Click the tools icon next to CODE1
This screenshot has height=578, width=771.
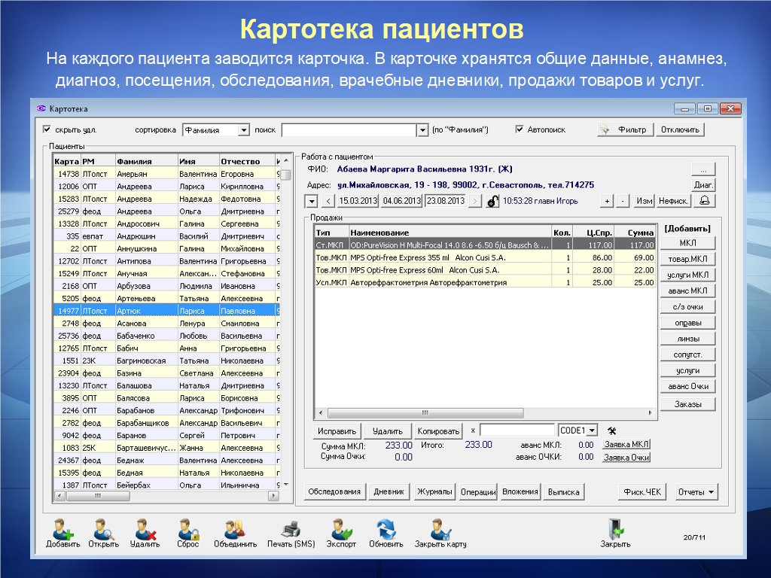(611, 430)
